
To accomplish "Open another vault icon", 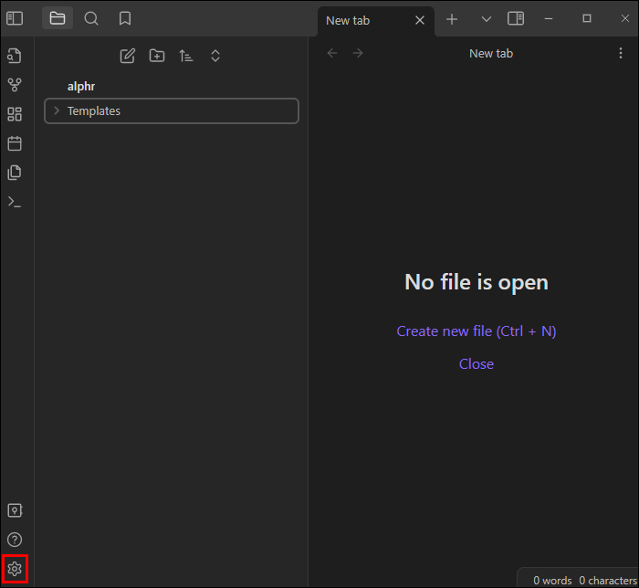I will point(15,510).
